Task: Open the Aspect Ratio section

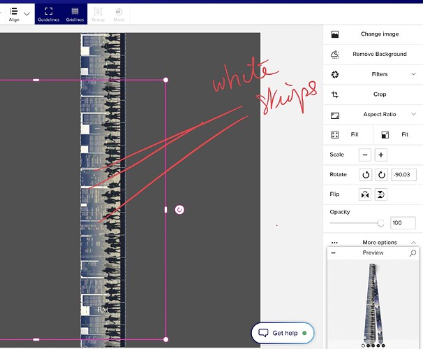Action: pyautogui.click(x=380, y=114)
